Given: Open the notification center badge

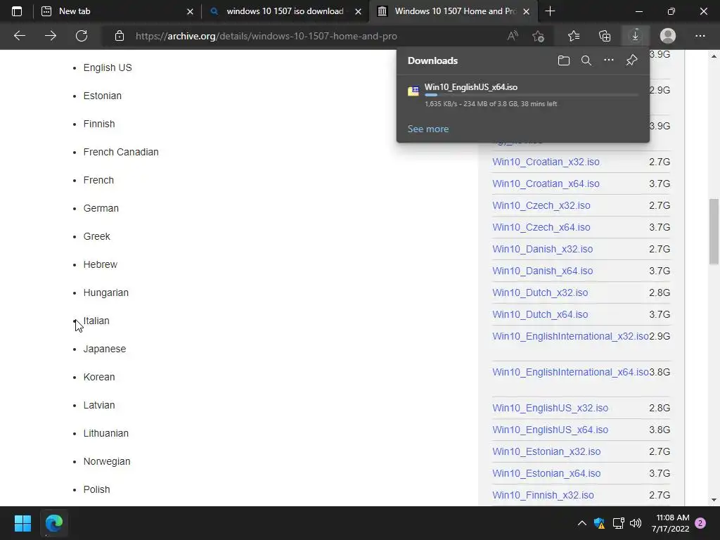Looking at the screenshot, I should click(x=700, y=523).
